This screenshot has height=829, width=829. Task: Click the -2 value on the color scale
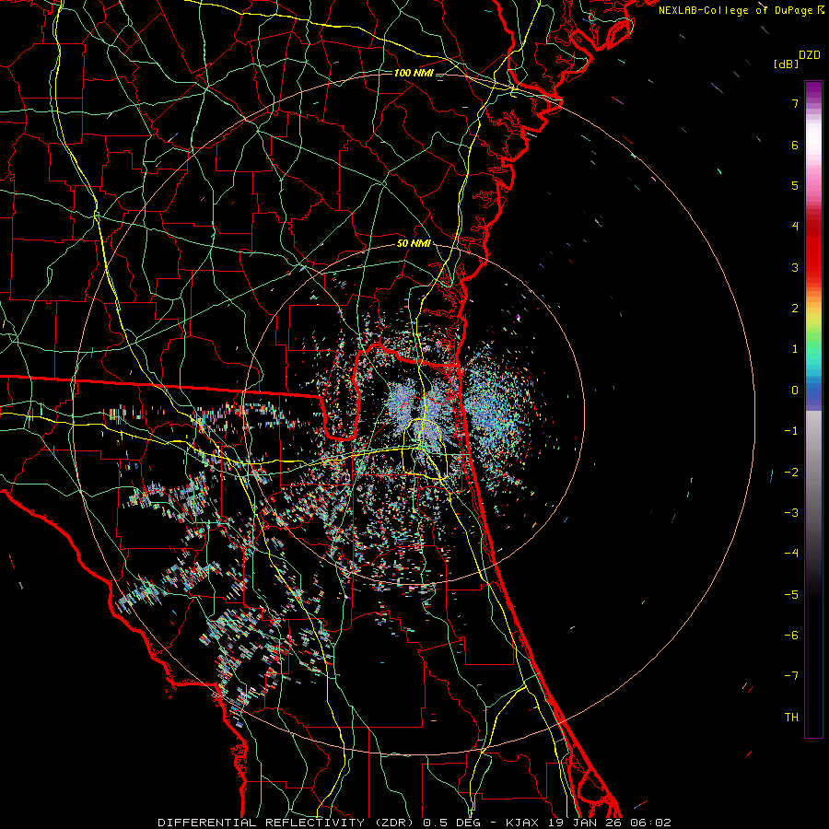tap(791, 473)
